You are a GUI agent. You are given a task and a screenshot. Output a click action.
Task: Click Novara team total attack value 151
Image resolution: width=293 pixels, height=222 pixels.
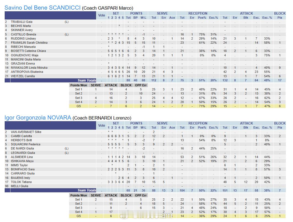(x=225, y=190)
